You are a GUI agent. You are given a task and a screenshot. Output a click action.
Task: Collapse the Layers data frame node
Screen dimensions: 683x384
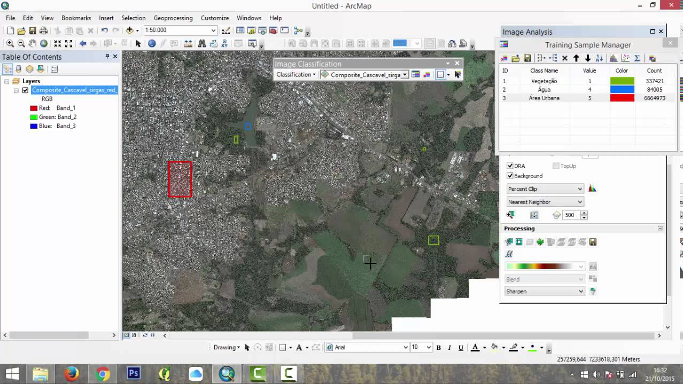pyautogui.click(x=7, y=81)
